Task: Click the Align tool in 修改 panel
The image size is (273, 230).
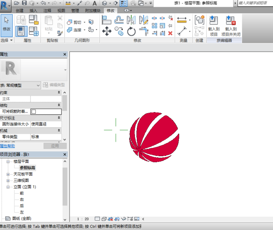Action: 107,21
